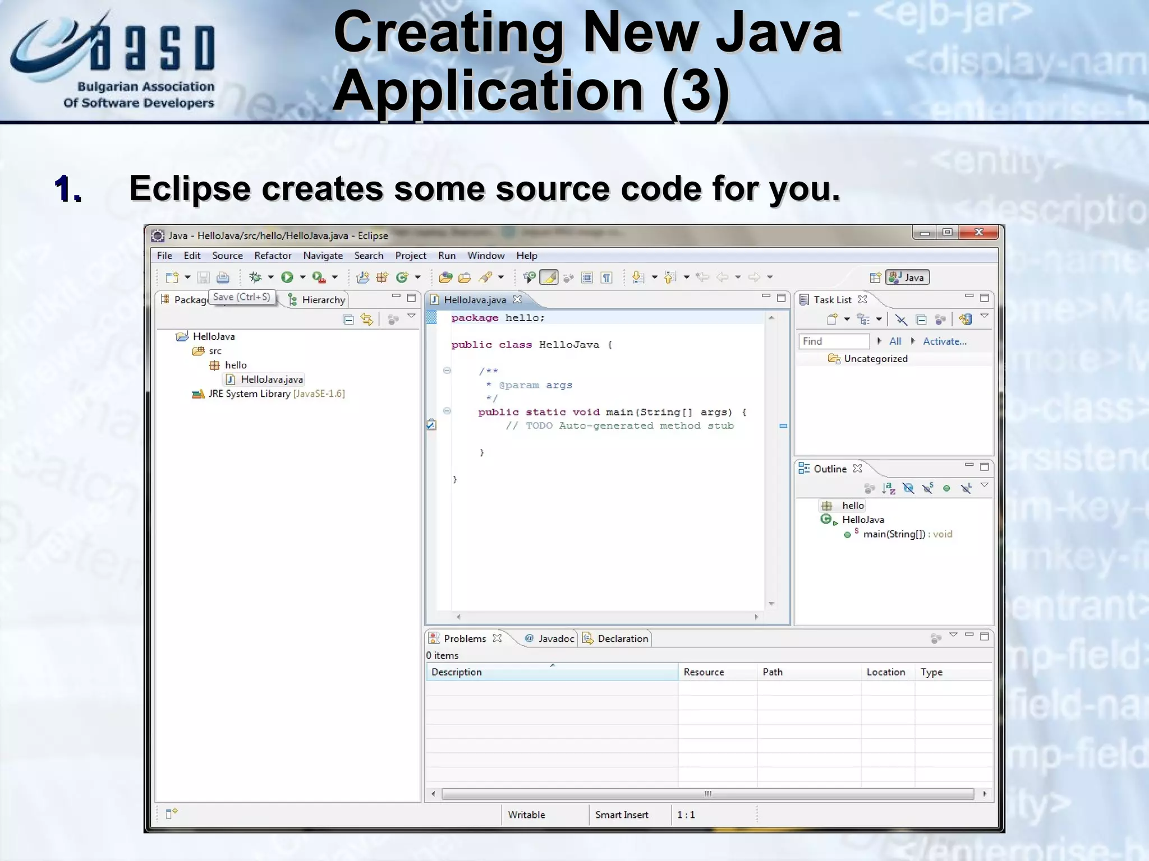The height and width of the screenshot is (861, 1149).
Task: Click New Task icon in Task List
Action: tap(832, 320)
